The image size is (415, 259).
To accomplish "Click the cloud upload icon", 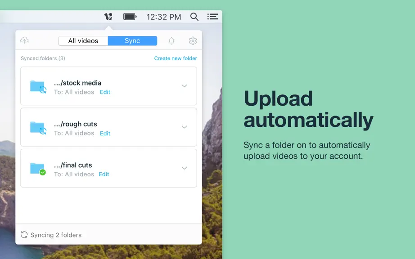I will click(x=24, y=40).
